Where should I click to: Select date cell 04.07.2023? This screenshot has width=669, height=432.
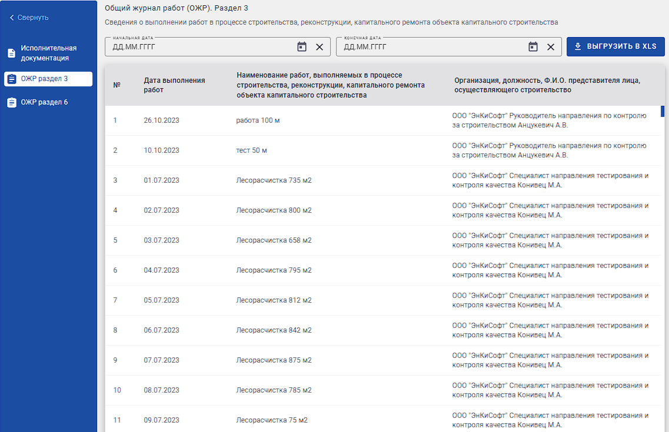pyautogui.click(x=161, y=270)
